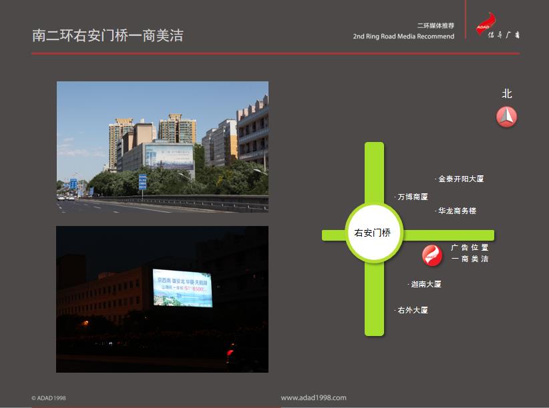Click the green vertical road above 右安门桥
This screenshot has height=408, width=549.
point(374,171)
